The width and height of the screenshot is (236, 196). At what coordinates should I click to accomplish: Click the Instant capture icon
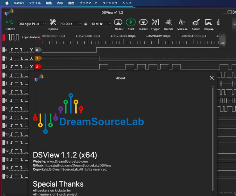point(143,25)
